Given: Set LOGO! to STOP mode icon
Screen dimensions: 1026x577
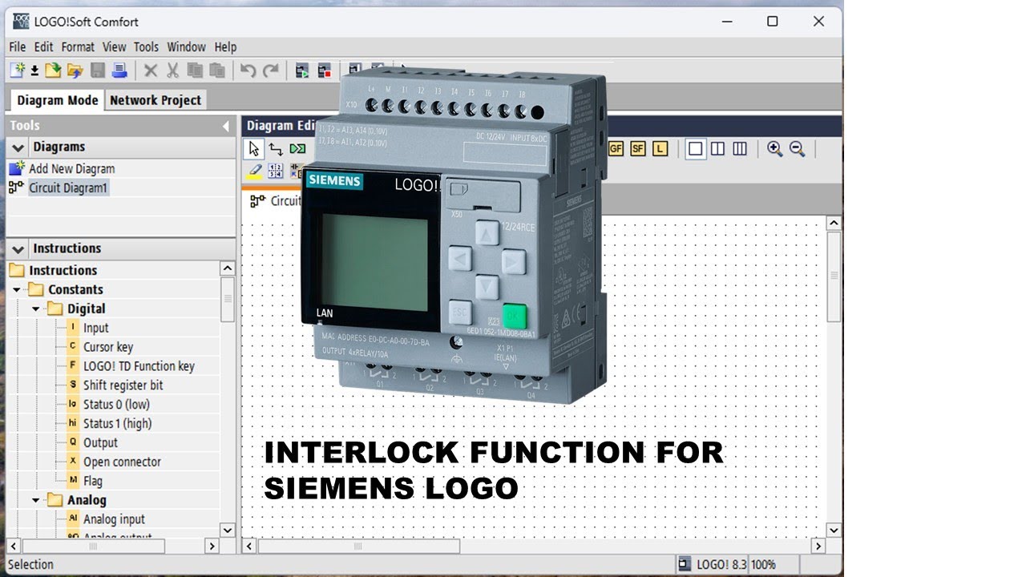Looking at the screenshot, I should point(325,71).
